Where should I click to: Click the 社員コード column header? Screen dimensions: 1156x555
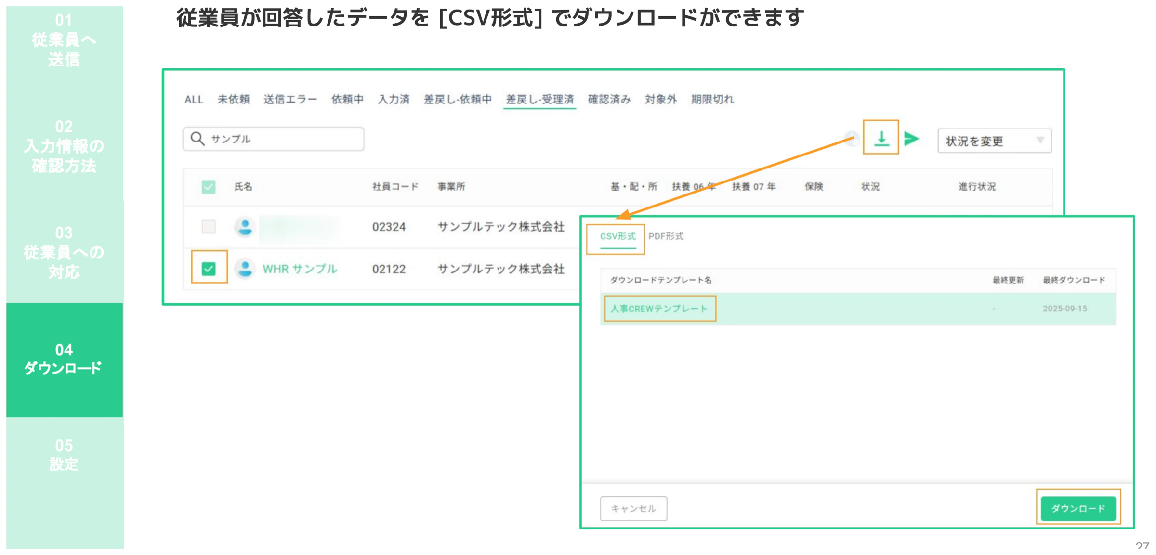pos(395,186)
